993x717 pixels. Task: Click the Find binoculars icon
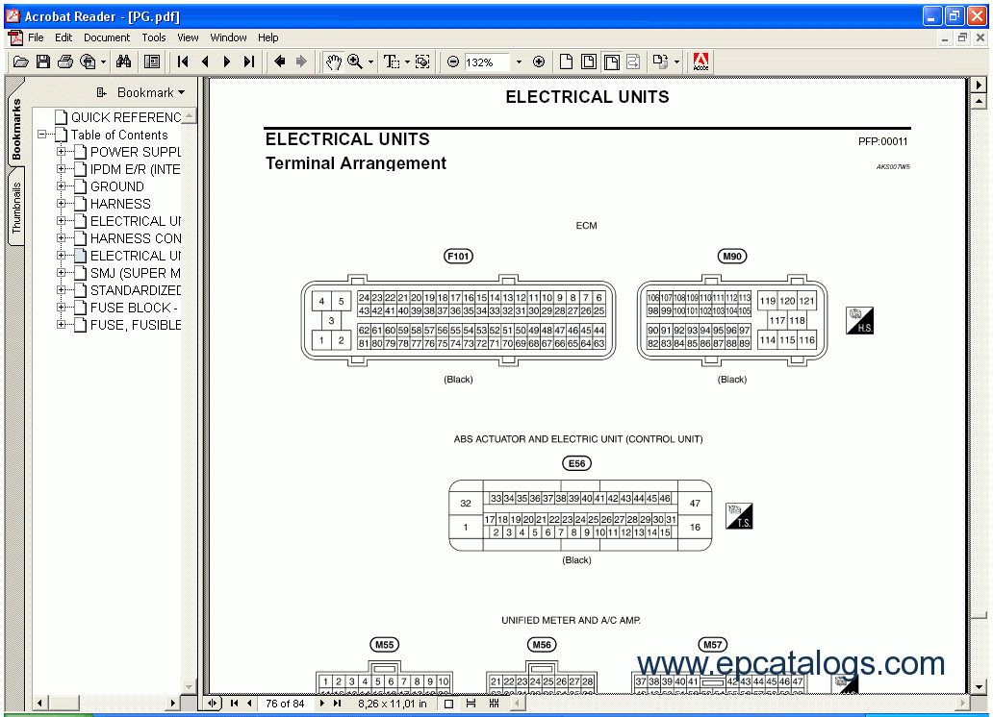pos(123,62)
